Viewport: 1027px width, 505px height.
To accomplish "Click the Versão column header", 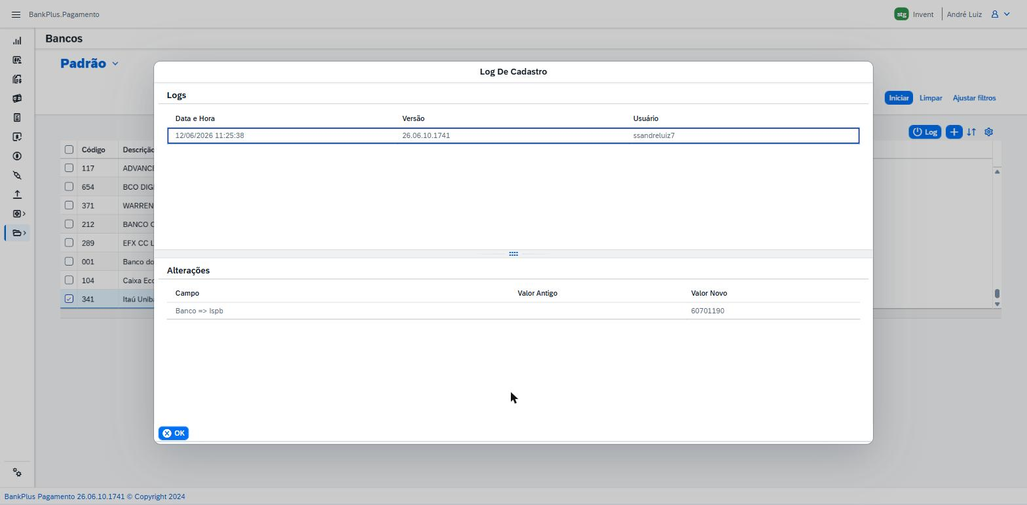I will 413,118.
